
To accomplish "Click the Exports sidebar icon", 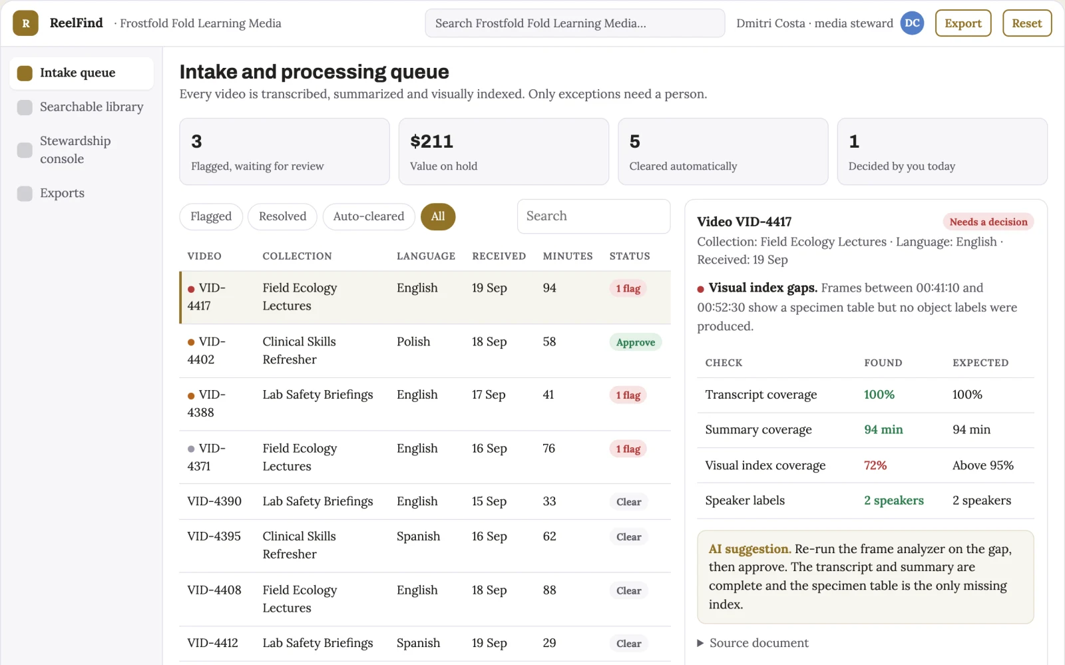I will click(25, 194).
